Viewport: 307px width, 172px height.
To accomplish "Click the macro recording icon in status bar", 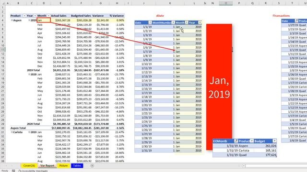I will pyautogui.click(x=13, y=171).
